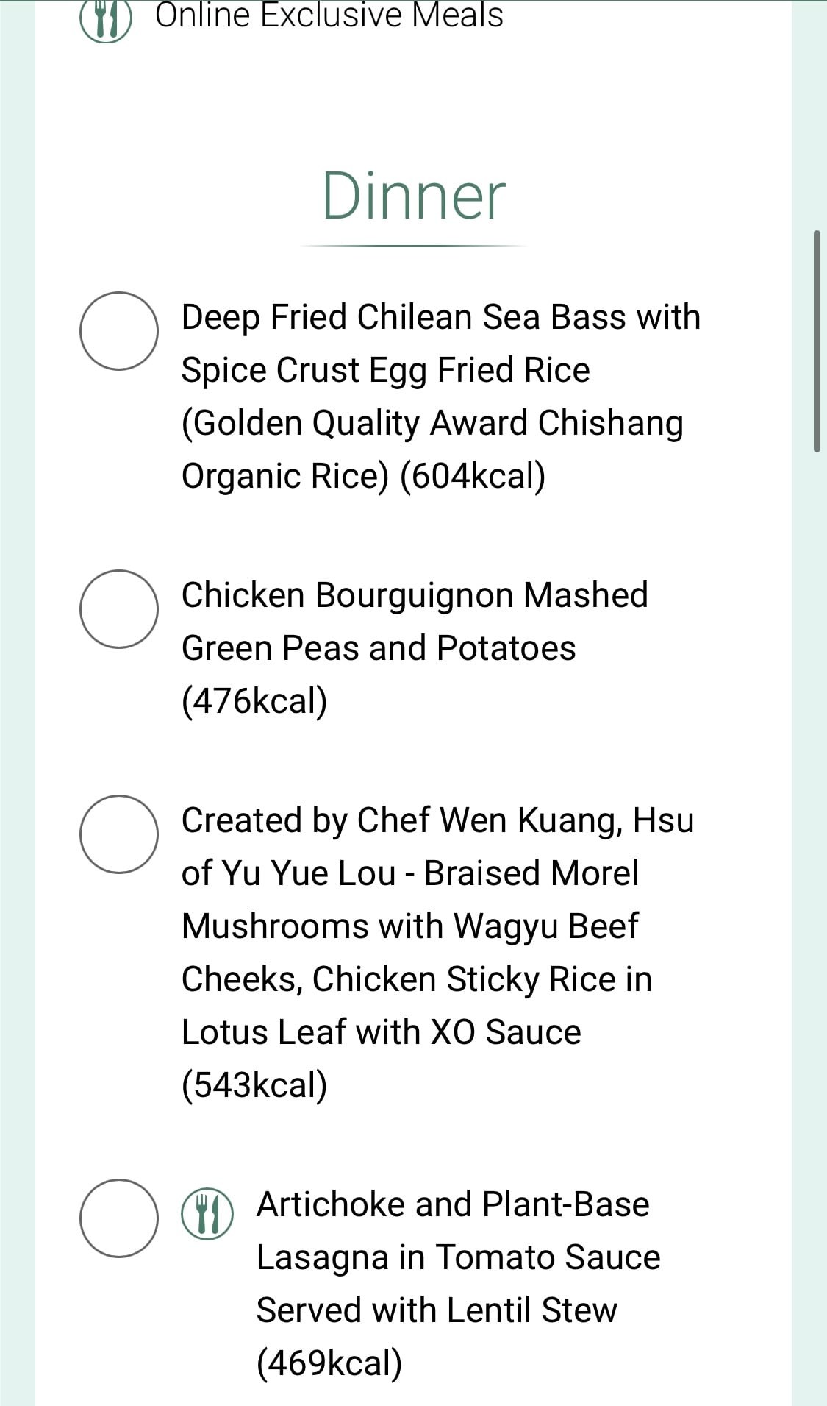Click the Golden Quality Award Chishang text

pyautogui.click(x=433, y=423)
